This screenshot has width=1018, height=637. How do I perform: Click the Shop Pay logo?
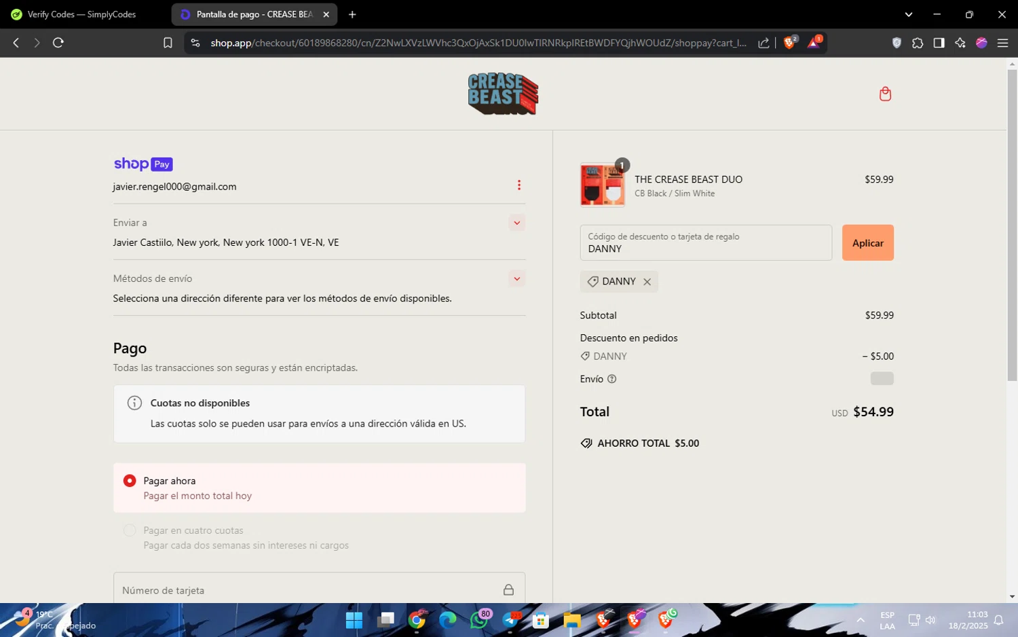tap(143, 164)
